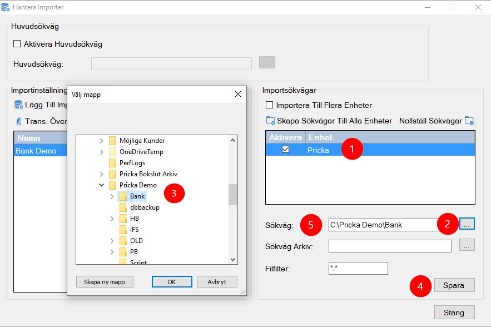Image resolution: width=491 pixels, height=327 pixels.
Task: Uncheck Aktivera checkbox for Pricka row
Action: click(286, 150)
